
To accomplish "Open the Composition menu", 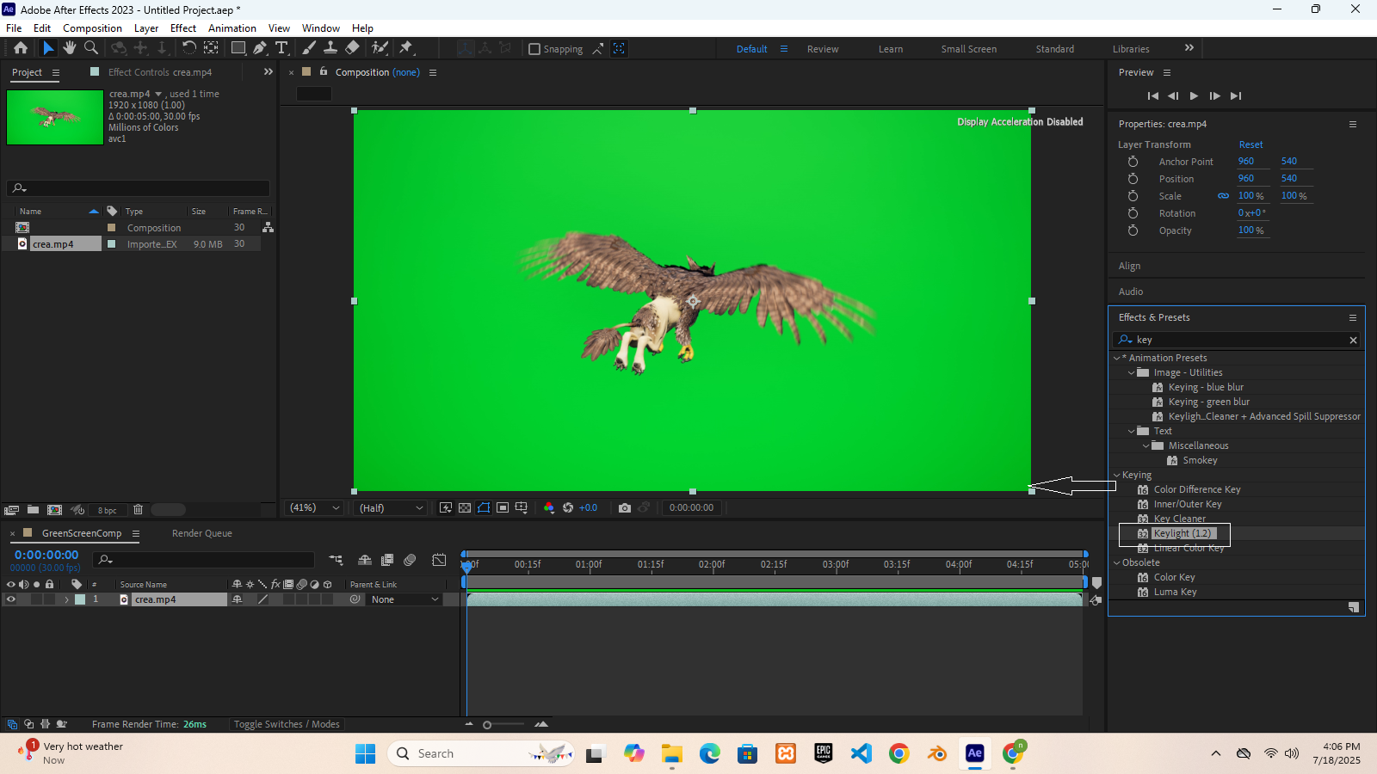I will [x=92, y=28].
